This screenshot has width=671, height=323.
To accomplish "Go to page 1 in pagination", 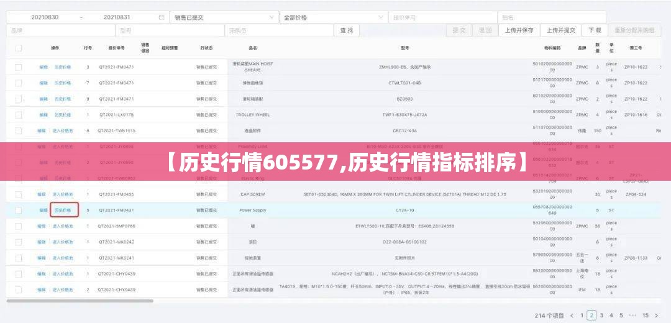I will pyautogui.click(x=582, y=316).
